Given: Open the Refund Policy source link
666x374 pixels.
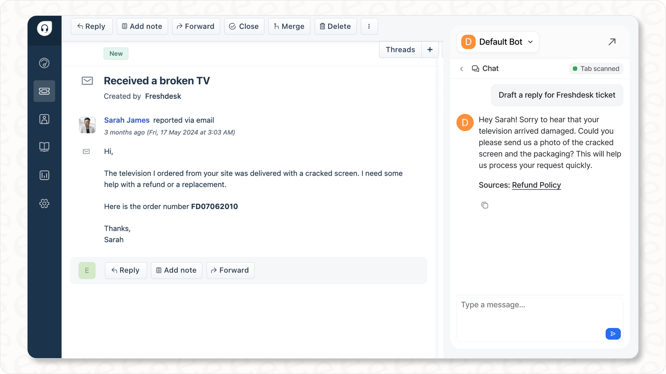Looking at the screenshot, I should coord(536,185).
